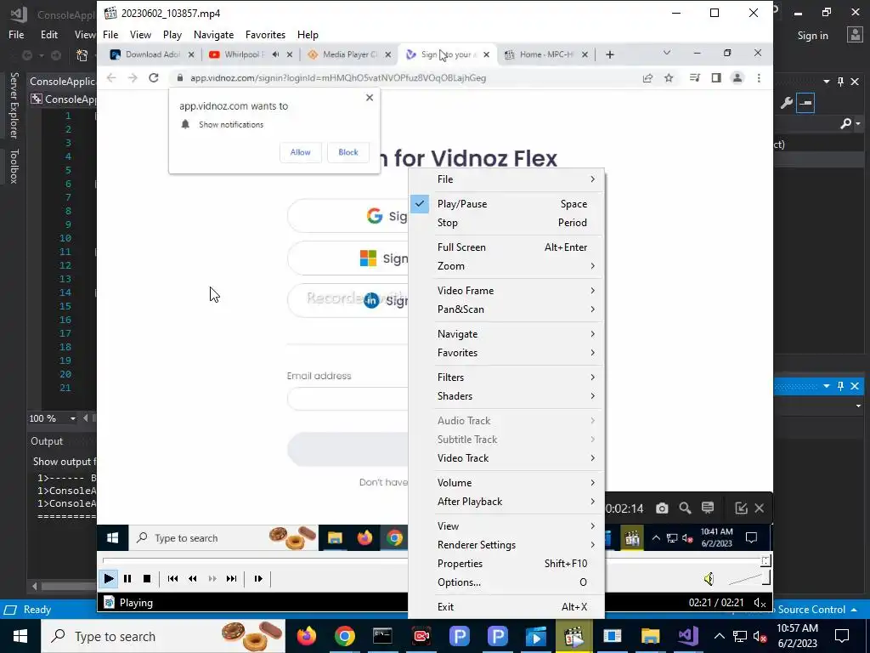
Task: Decrease playback speed with rewind icon
Action: pos(193,578)
